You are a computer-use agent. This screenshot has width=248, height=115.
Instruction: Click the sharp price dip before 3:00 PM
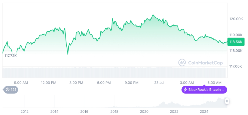pos(68,54)
